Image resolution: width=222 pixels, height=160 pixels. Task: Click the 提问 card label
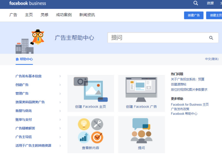[x=141, y=148]
